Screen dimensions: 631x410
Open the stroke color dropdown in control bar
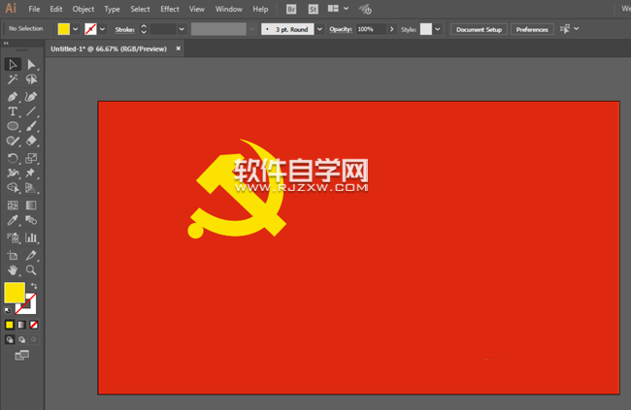(102, 29)
